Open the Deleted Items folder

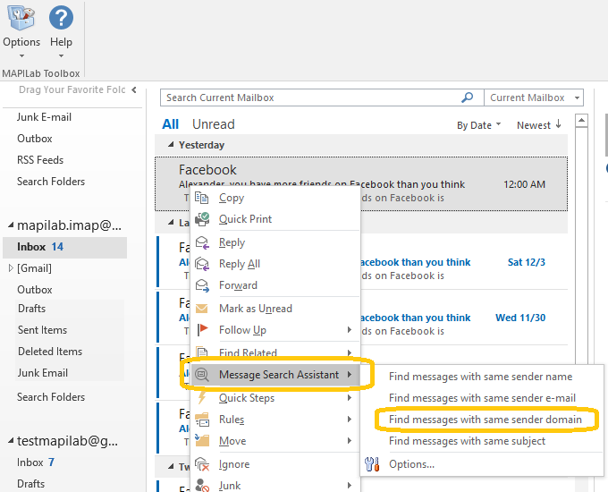(x=50, y=352)
